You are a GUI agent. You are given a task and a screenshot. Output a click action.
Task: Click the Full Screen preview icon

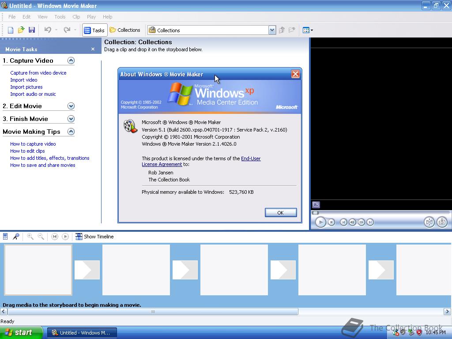[316, 205]
